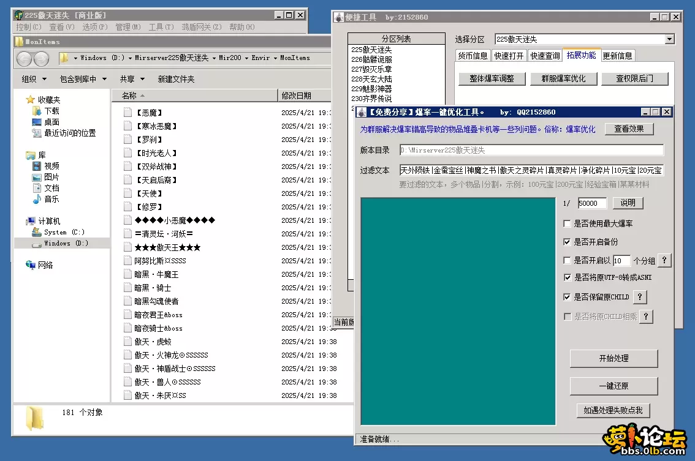The image size is (695, 461).
Task: Click the disabled 是否将原CHILD相乘 checkbox
Action: click(x=567, y=316)
